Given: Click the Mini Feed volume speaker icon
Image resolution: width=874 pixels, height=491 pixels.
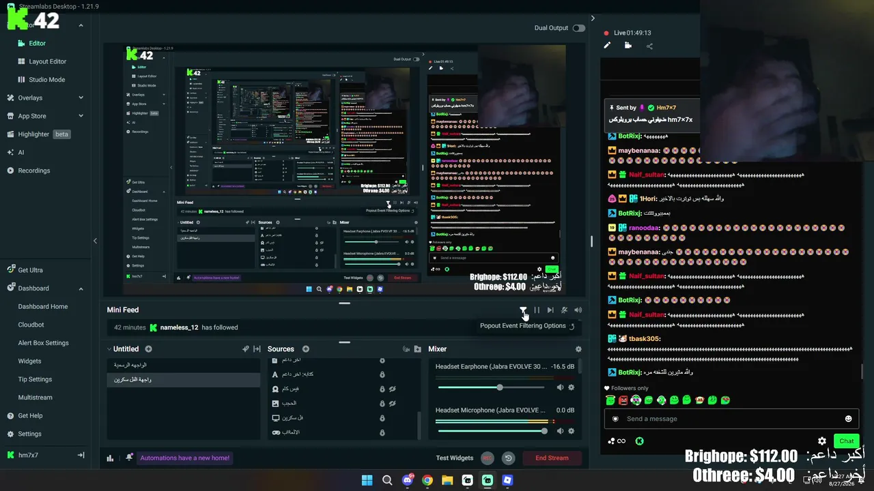Looking at the screenshot, I should (x=578, y=310).
